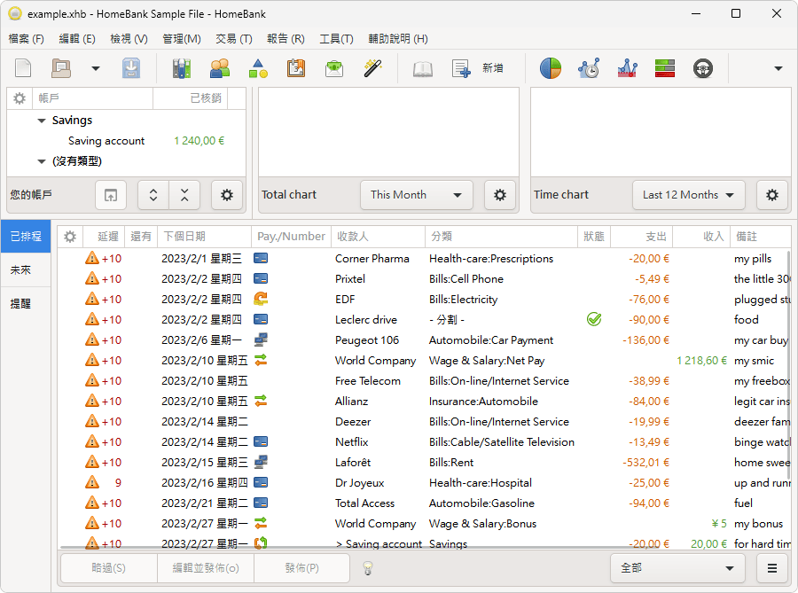Click the reconciled status icon for Leclerc drive

594,319
